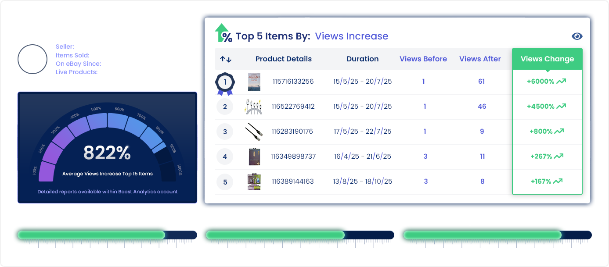Image resolution: width=609 pixels, height=267 pixels.
Task: Open product thumbnail for item 115716133256
Action: [x=254, y=82]
